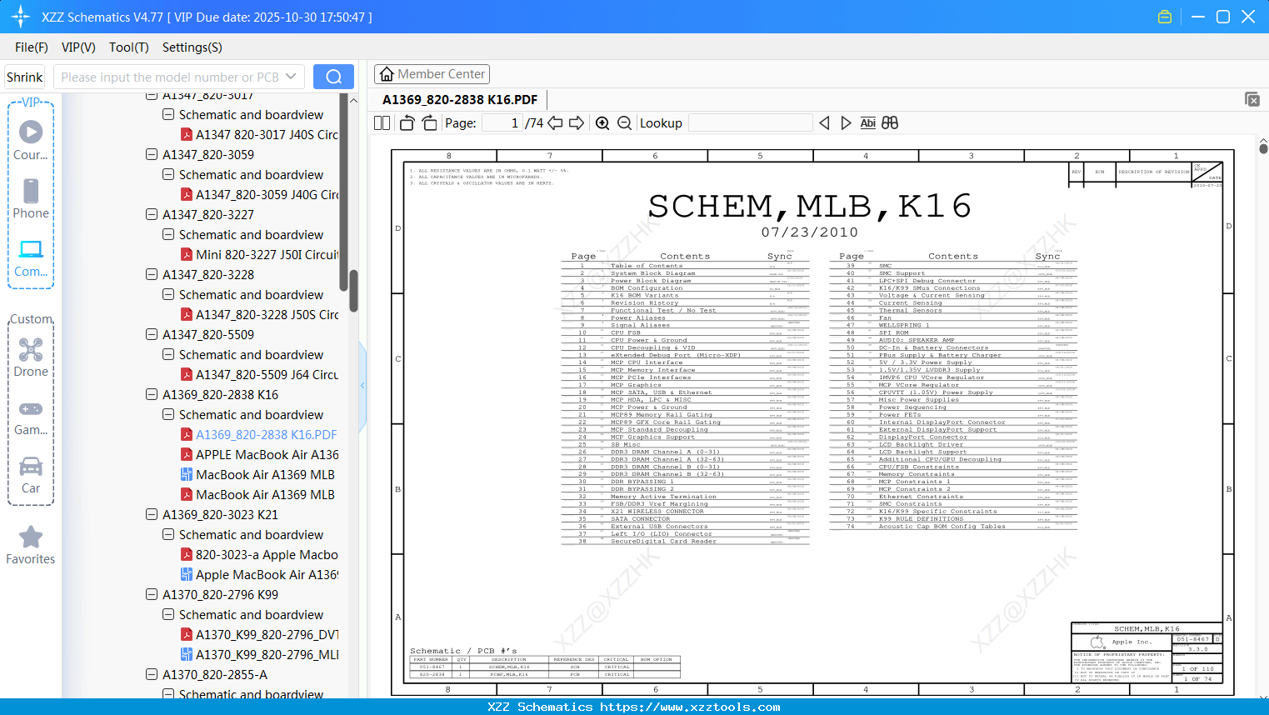This screenshot has height=715, width=1269.
Task: Click the binoculars search icon
Action: [890, 123]
